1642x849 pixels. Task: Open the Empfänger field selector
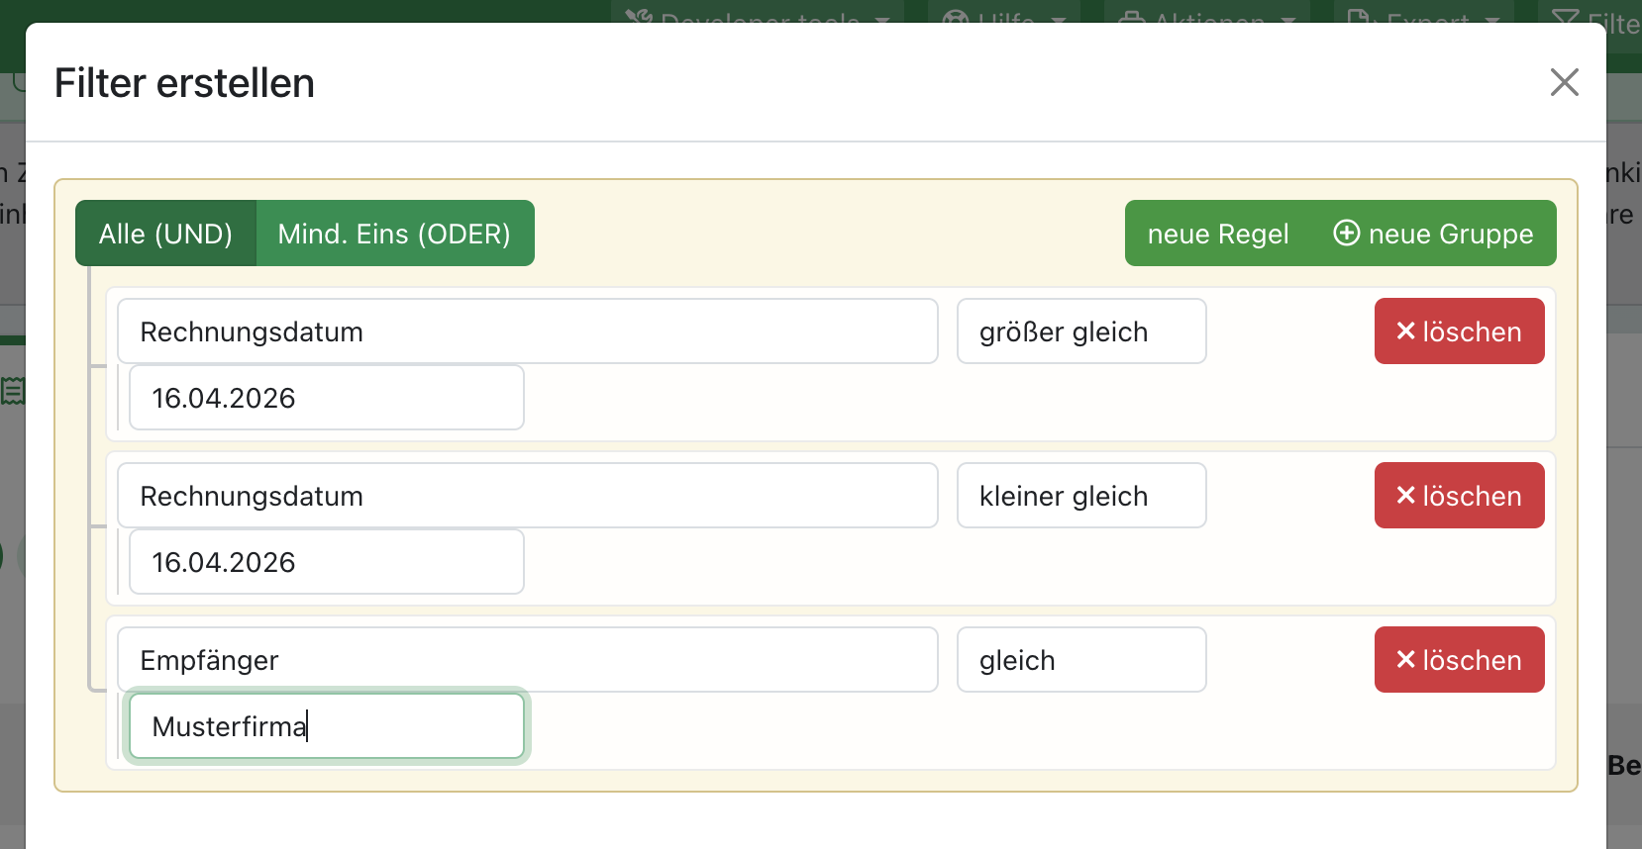click(x=527, y=660)
